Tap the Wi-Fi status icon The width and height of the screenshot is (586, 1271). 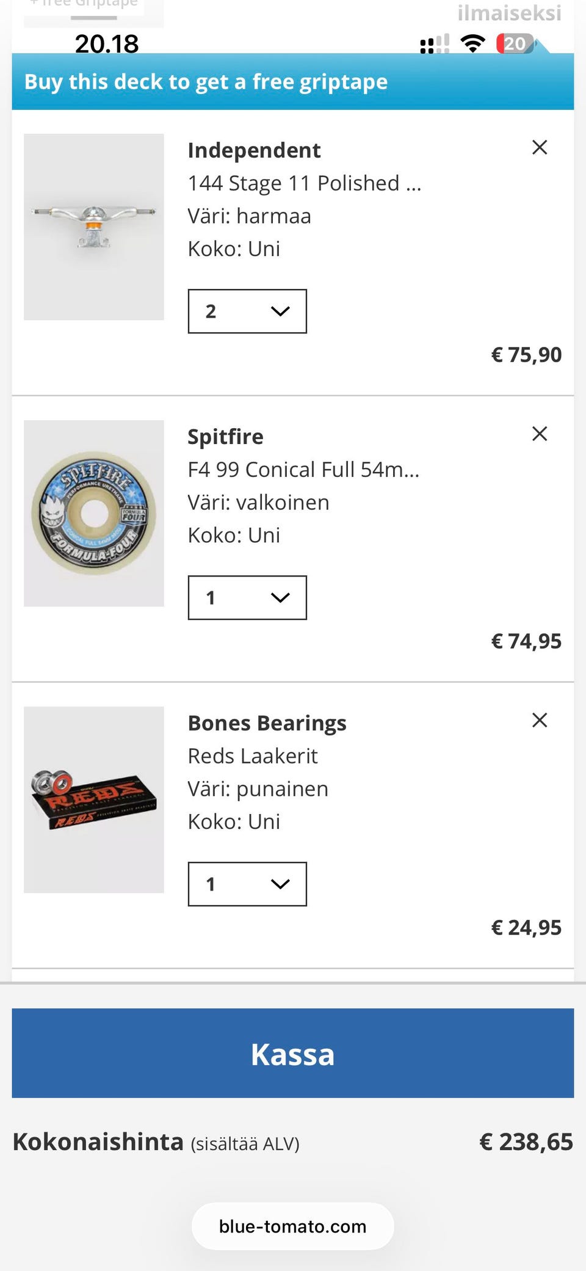click(x=472, y=43)
